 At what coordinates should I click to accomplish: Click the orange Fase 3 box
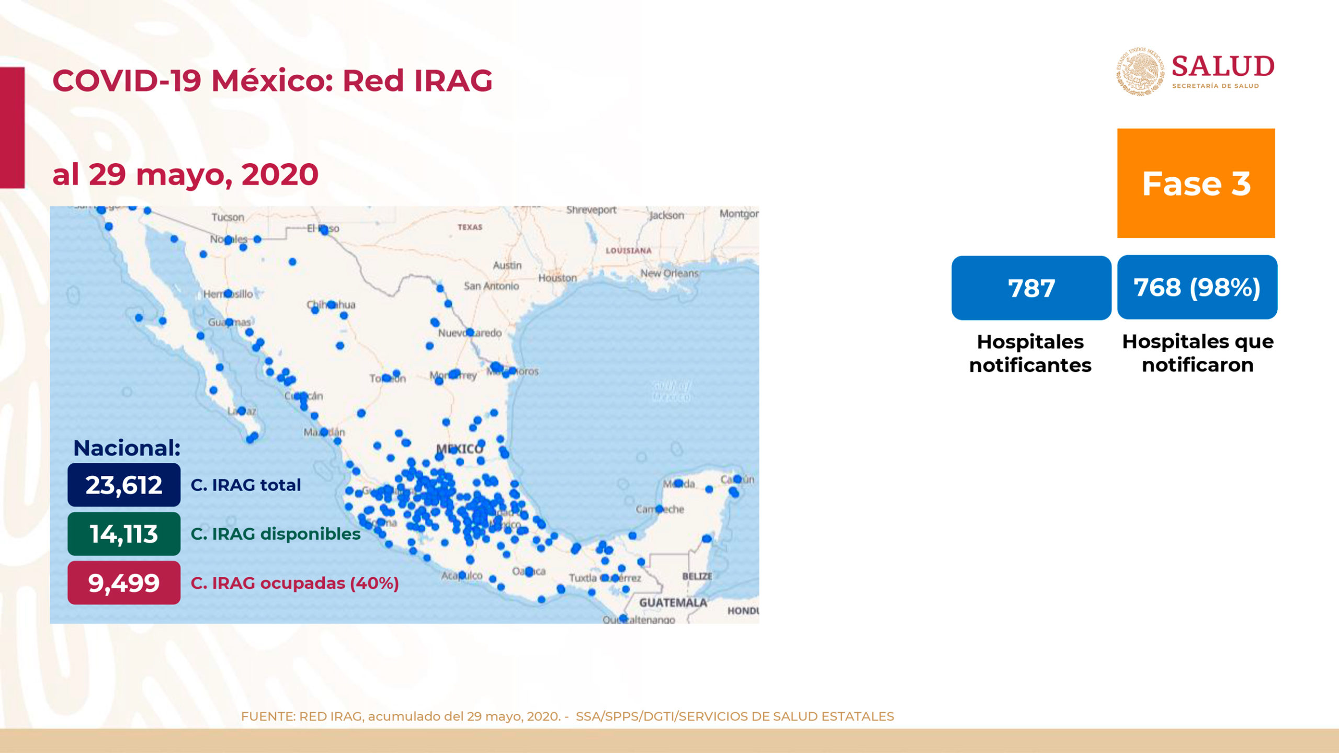pyautogui.click(x=1196, y=183)
